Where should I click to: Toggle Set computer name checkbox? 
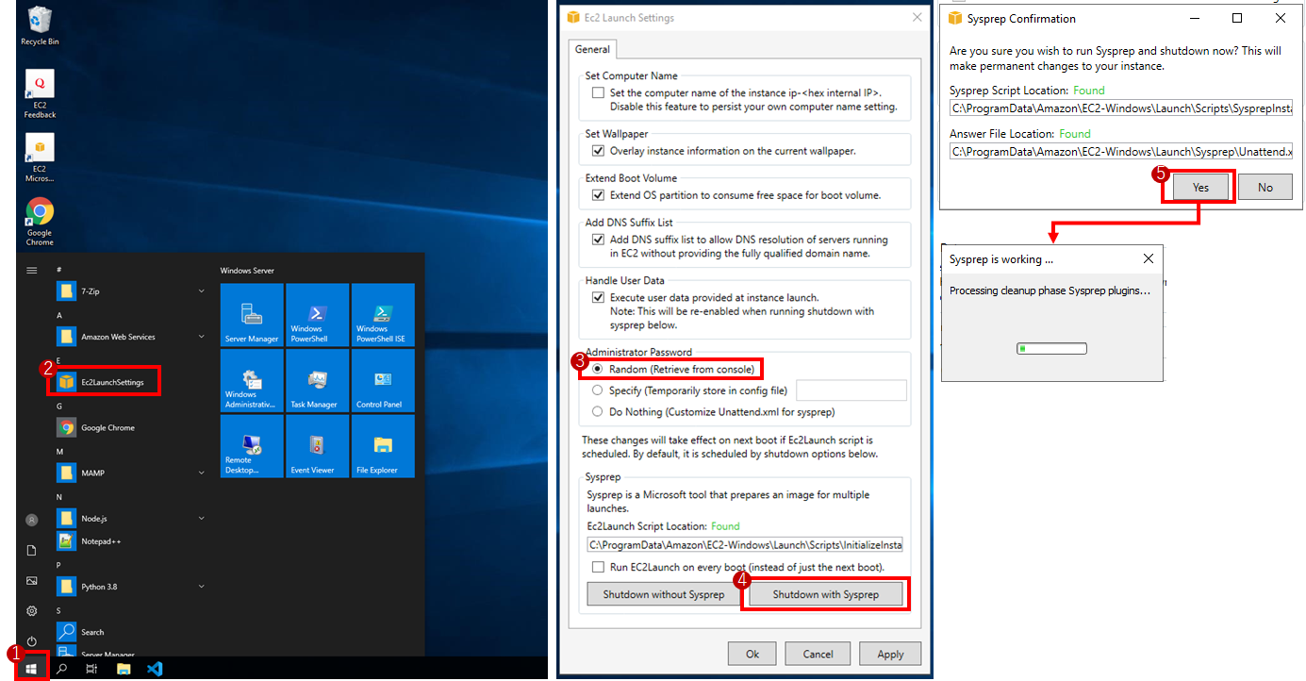[x=598, y=92]
